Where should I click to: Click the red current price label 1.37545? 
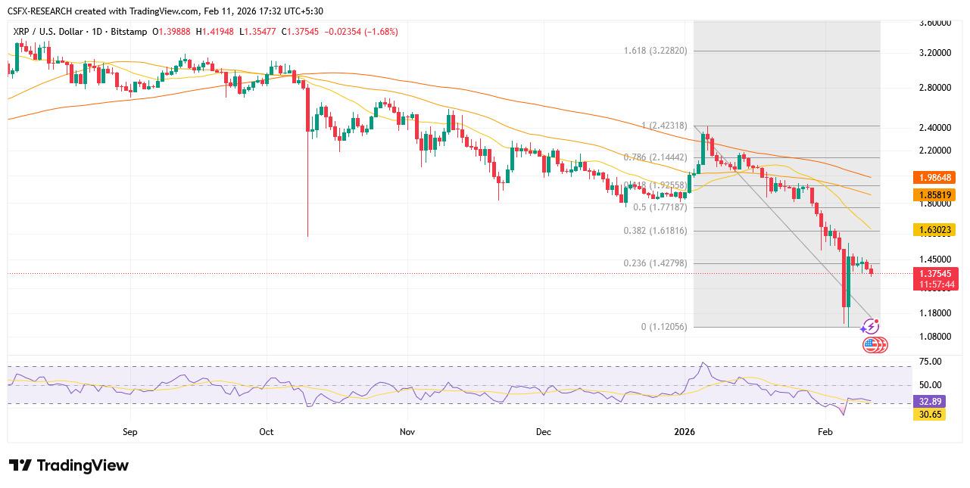(937, 274)
